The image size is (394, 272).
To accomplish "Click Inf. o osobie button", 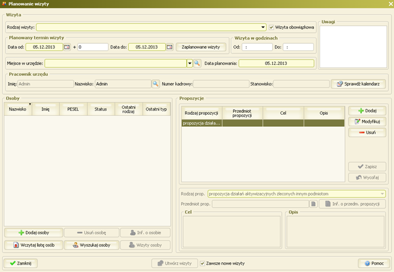I will [145, 233].
